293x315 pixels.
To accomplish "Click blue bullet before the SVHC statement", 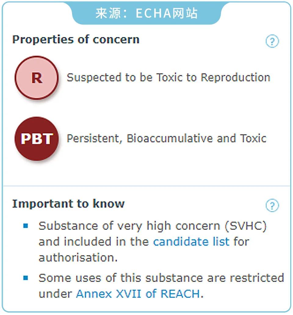I will (26, 226).
